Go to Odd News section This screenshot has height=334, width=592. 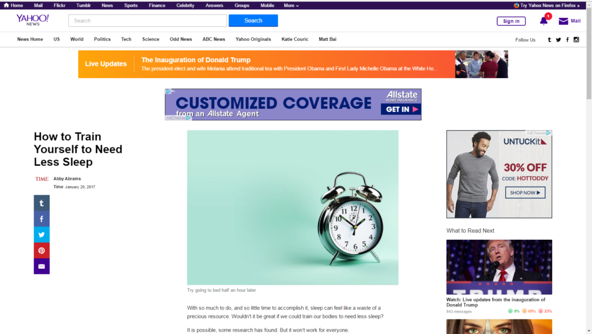180,39
